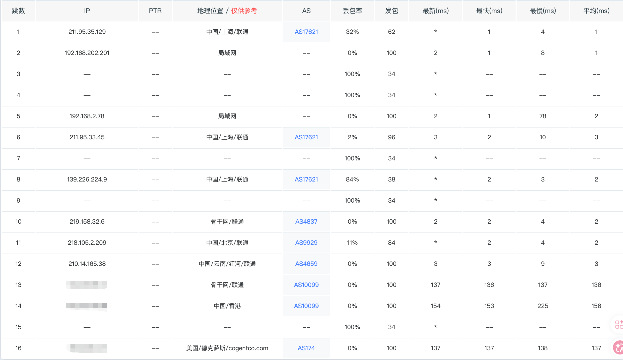Open AS17621 link for 211.95.33.45
Screen dimensions: 623x360
tap(306, 137)
